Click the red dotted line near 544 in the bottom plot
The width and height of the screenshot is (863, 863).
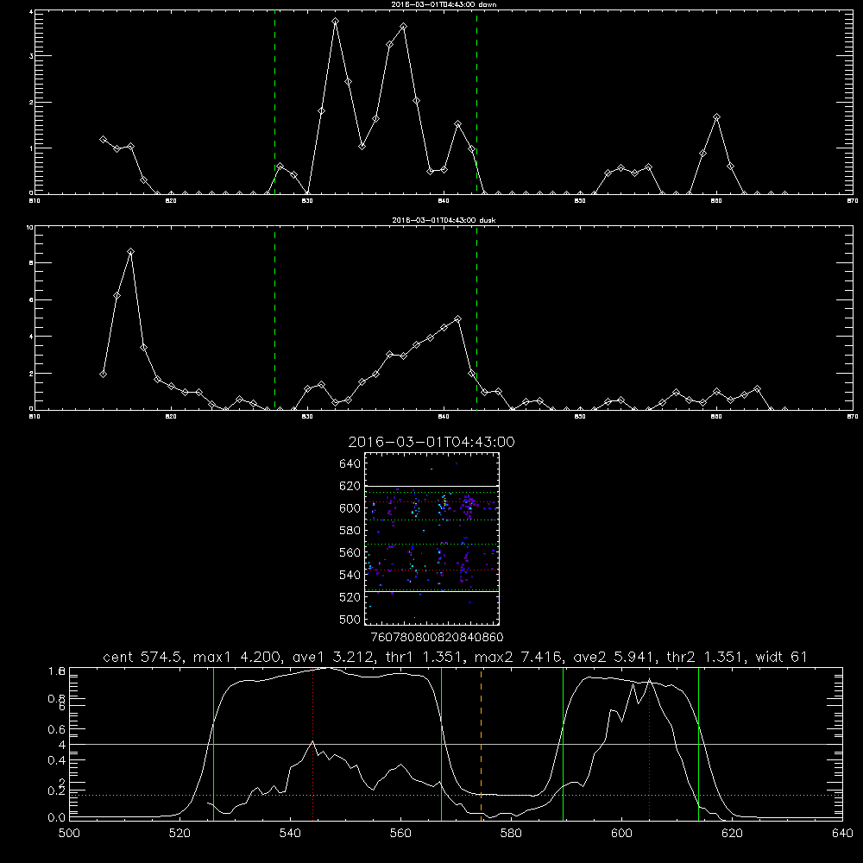312,744
